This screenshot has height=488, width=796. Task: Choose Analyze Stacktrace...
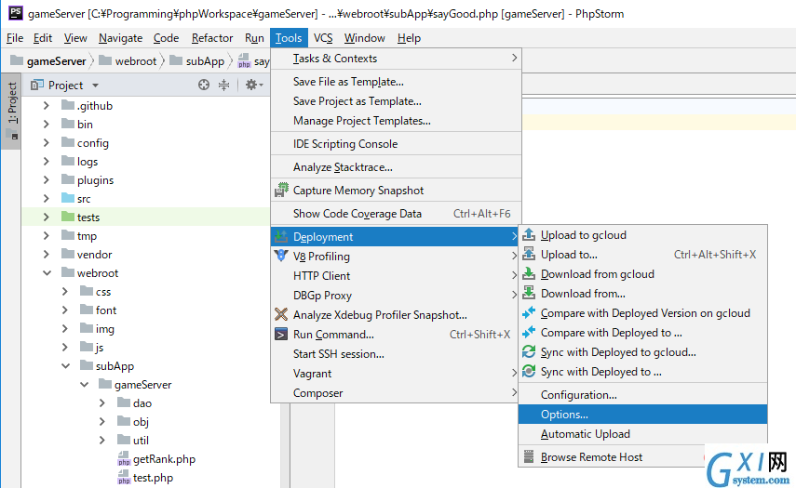396,167
